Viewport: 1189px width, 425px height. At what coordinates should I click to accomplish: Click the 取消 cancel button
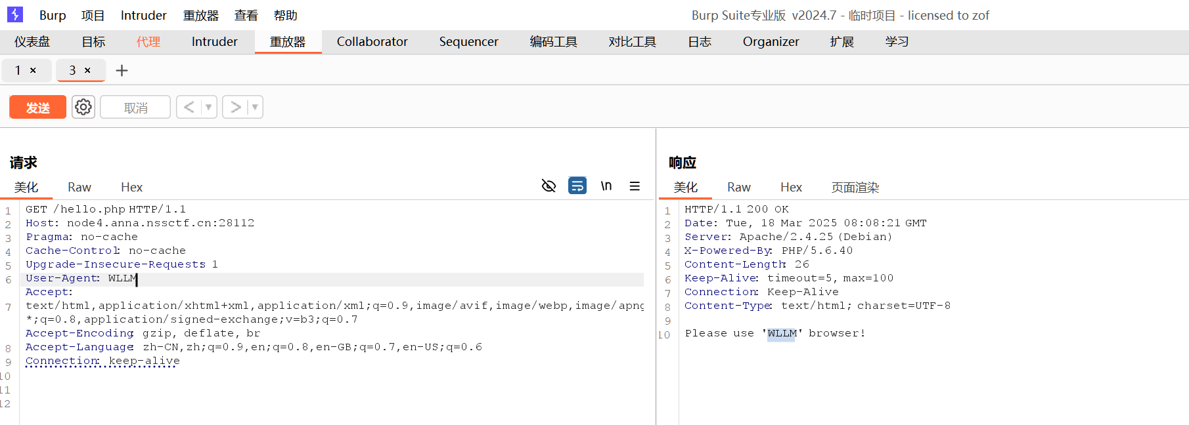[x=135, y=108]
